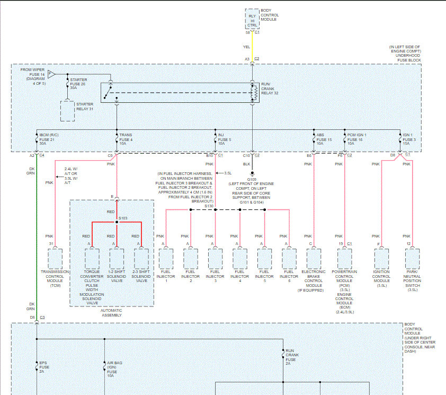Viewport: 446px width, 395px height.
Task: Click the G109 ground symbol
Action: point(252,173)
